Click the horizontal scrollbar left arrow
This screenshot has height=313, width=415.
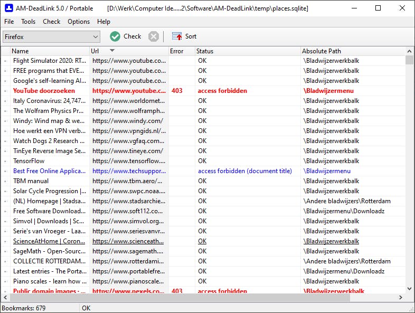coord(5,297)
